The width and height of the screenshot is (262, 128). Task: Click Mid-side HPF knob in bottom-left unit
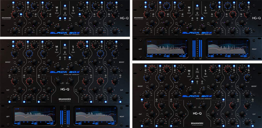[58, 67]
